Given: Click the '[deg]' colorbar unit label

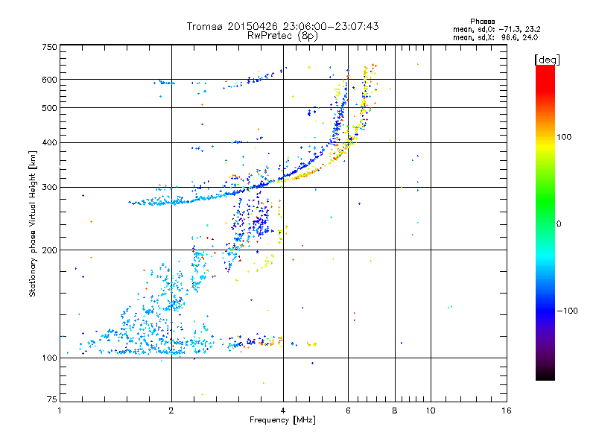Looking at the screenshot, I should (547, 60).
